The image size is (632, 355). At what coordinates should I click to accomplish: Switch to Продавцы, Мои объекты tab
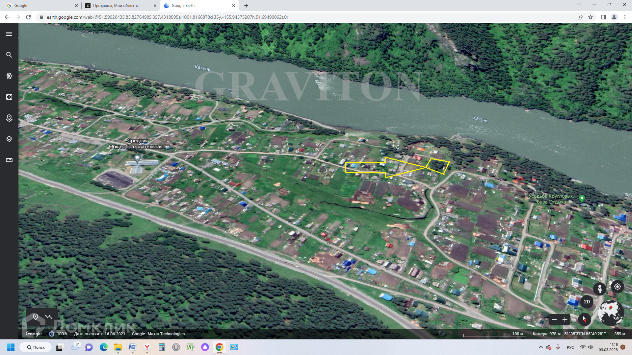[x=116, y=6]
